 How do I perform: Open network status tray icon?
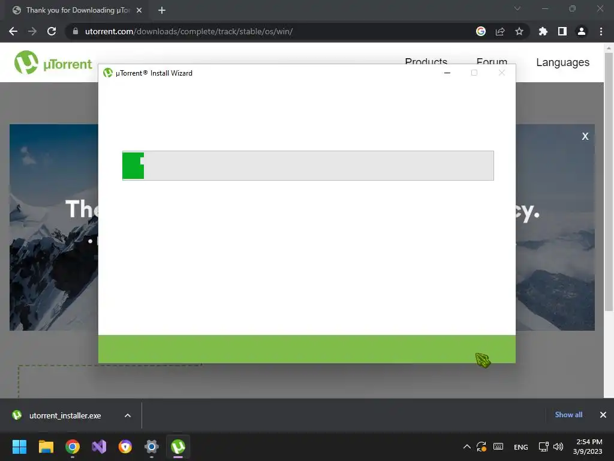pos(543,447)
